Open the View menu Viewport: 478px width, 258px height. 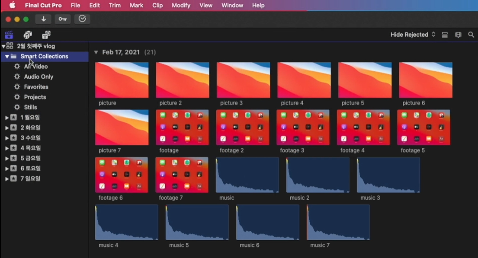click(x=206, y=5)
